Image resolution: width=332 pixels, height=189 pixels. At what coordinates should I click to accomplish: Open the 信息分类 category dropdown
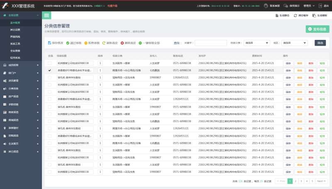pyautogui.click(x=256, y=43)
